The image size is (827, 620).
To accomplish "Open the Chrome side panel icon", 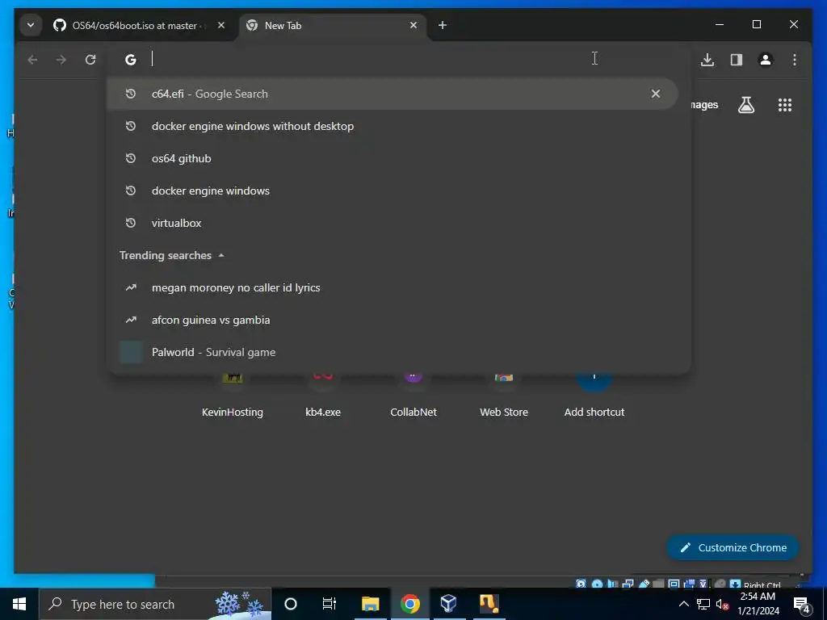I will coord(737,60).
